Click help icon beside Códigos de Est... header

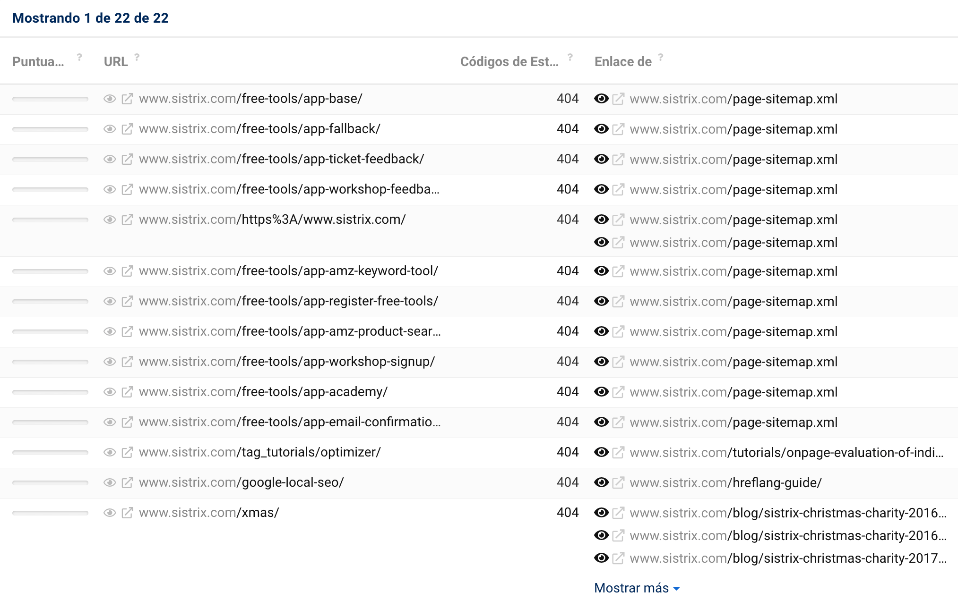570,57
